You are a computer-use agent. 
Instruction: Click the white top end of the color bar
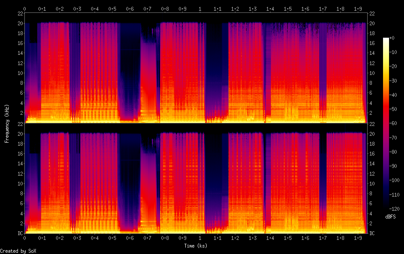386,40
